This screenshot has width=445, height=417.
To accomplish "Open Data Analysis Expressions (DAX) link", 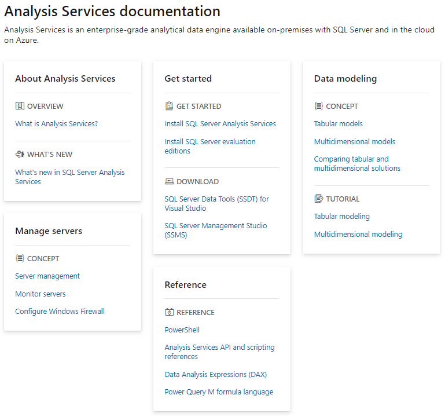I will (215, 374).
